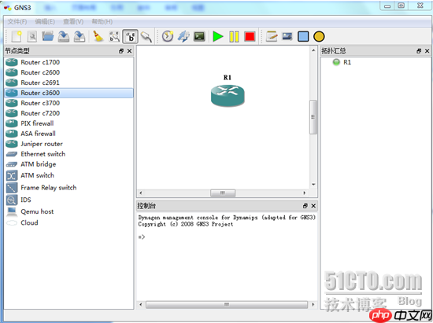This screenshot has width=433, height=323.
Task: Select ASA firewall node type
Action: coord(68,134)
